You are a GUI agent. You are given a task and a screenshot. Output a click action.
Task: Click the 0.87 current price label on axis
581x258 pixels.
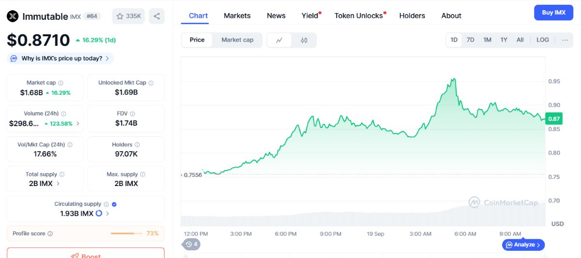[554, 118]
